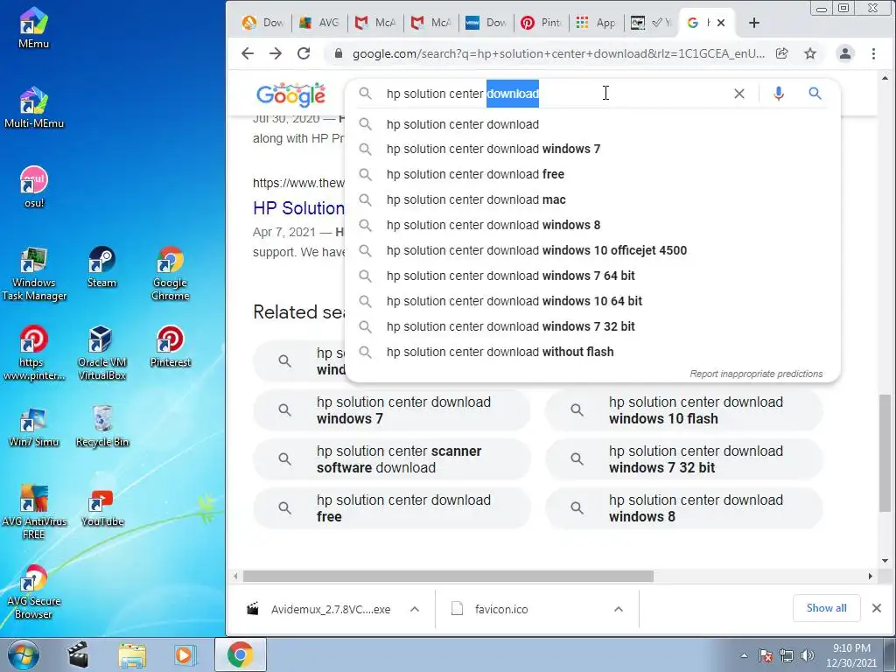Show hidden system tray icons

point(744,655)
